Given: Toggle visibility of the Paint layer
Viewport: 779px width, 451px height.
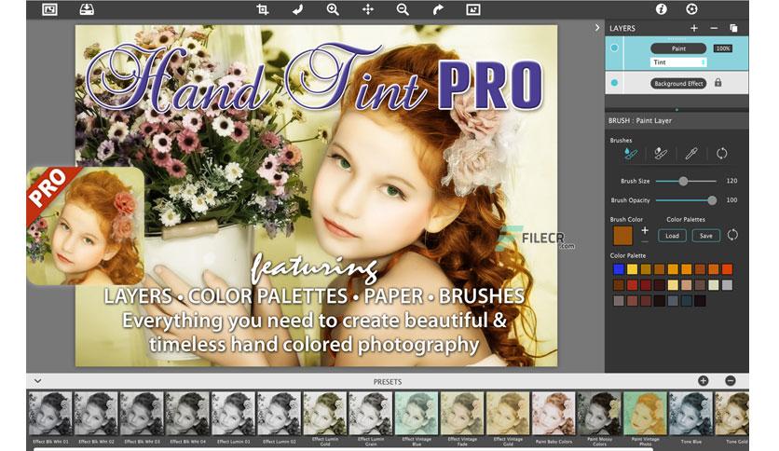Looking at the screenshot, I should pyautogui.click(x=615, y=48).
